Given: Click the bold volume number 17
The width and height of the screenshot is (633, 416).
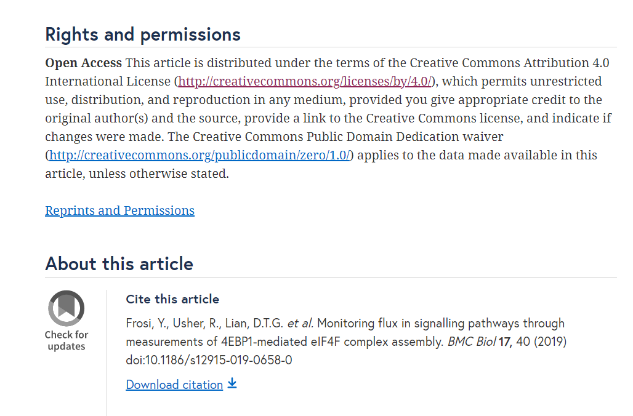Looking at the screenshot, I should pyautogui.click(x=506, y=342).
